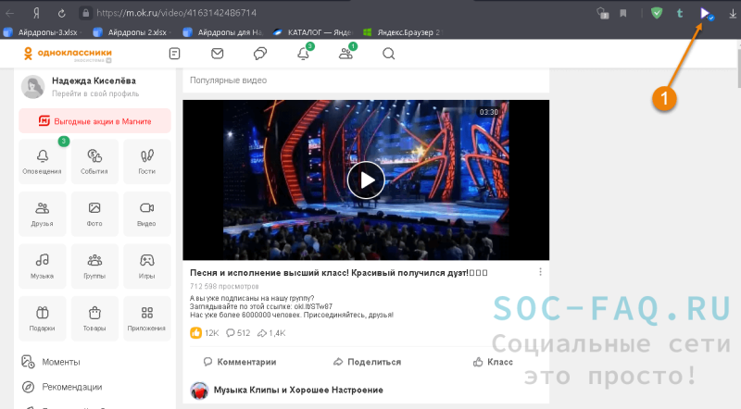
Task: Go to the Одноклассники logo home
Action: [x=67, y=54]
